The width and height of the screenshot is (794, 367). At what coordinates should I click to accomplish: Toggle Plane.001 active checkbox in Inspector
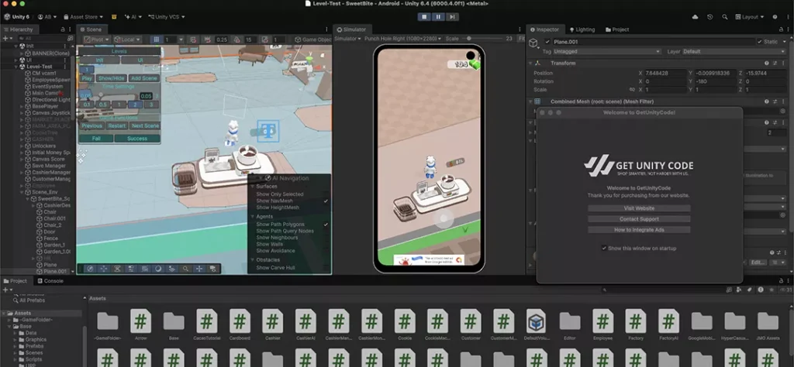coord(547,42)
